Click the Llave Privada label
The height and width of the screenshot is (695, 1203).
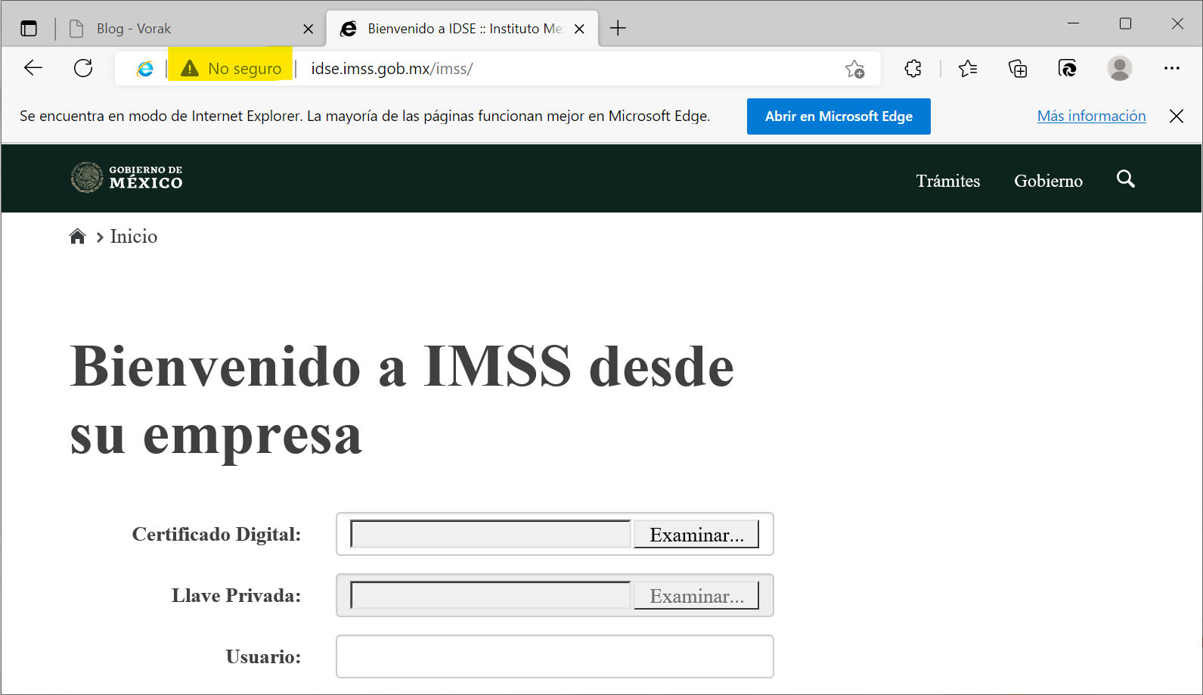[236, 596]
